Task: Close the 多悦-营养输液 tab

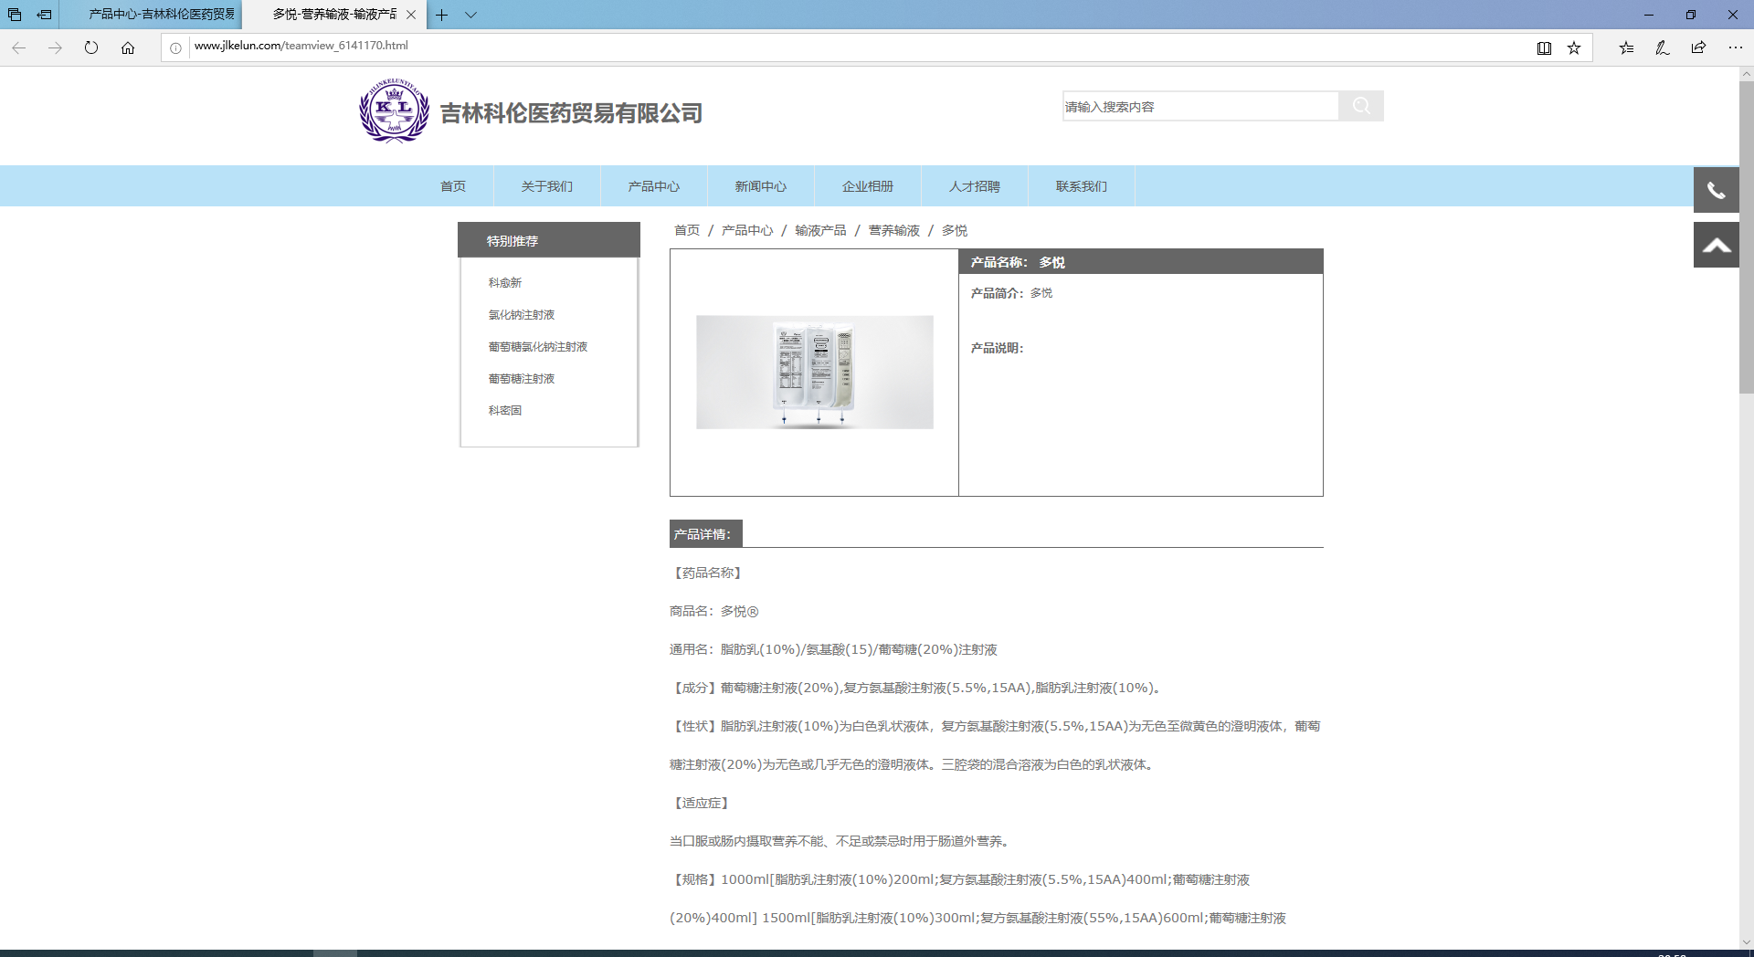Action: click(411, 15)
